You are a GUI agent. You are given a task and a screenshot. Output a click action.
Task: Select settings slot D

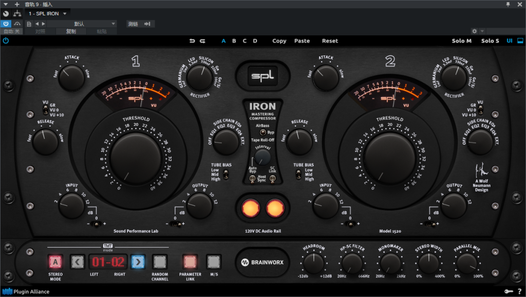pyautogui.click(x=255, y=41)
